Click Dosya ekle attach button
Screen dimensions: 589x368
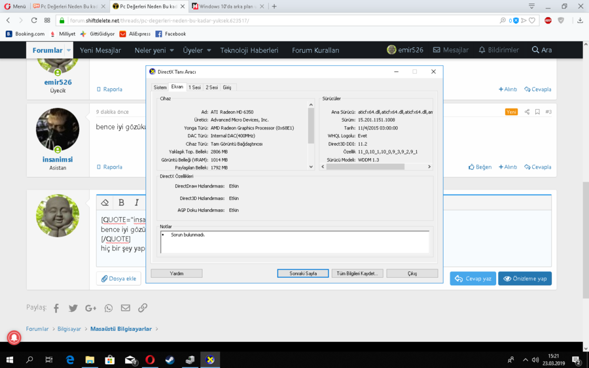tap(118, 278)
